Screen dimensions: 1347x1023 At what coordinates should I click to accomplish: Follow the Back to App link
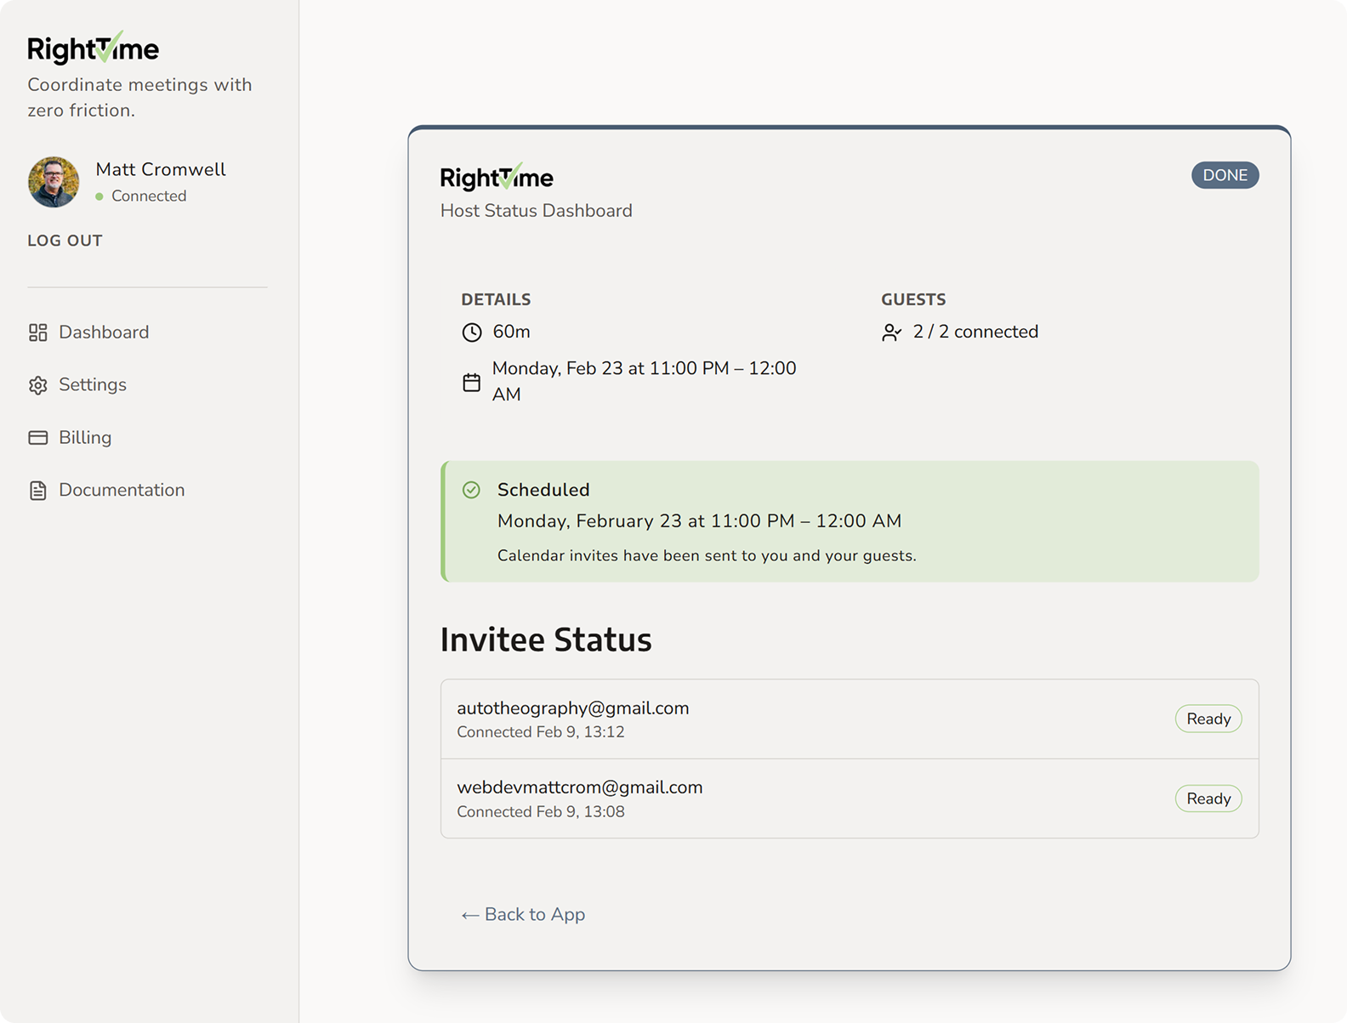[523, 915]
